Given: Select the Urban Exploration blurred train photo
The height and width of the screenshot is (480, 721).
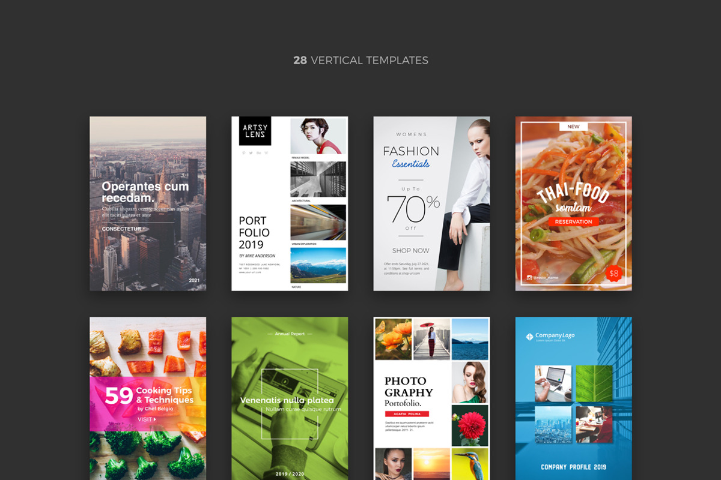Looking at the screenshot, I should pos(318,223).
